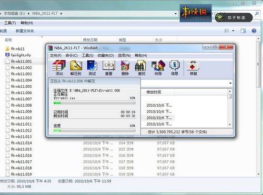Click the View (查看) icon in WinRAR

click(x=109, y=66)
